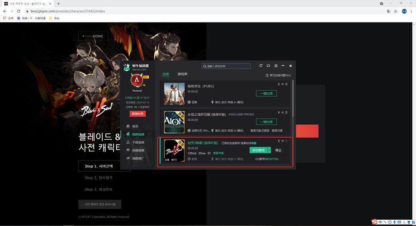Click the location pin icon in PUBG row
The height and width of the screenshot is (226, 416).
tap(212, 102)
